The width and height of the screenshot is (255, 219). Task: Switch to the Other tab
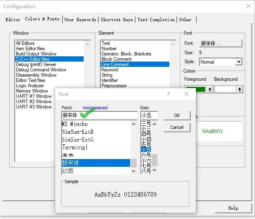coord(186,20)
